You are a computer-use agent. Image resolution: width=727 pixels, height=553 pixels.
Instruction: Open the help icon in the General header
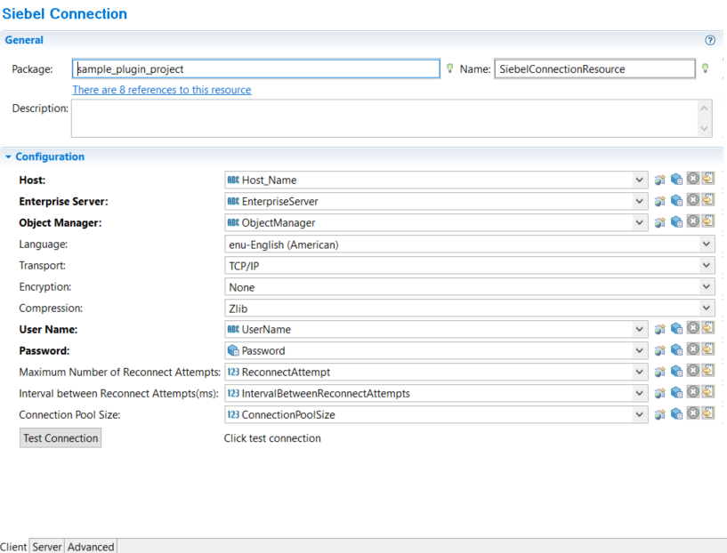point(710,40)
